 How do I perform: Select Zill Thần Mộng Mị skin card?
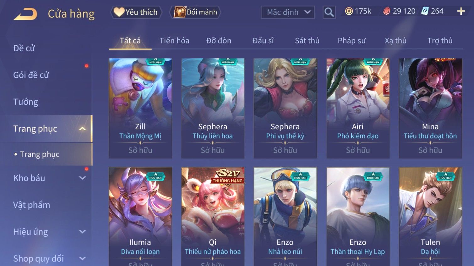[x=140, y=108]
